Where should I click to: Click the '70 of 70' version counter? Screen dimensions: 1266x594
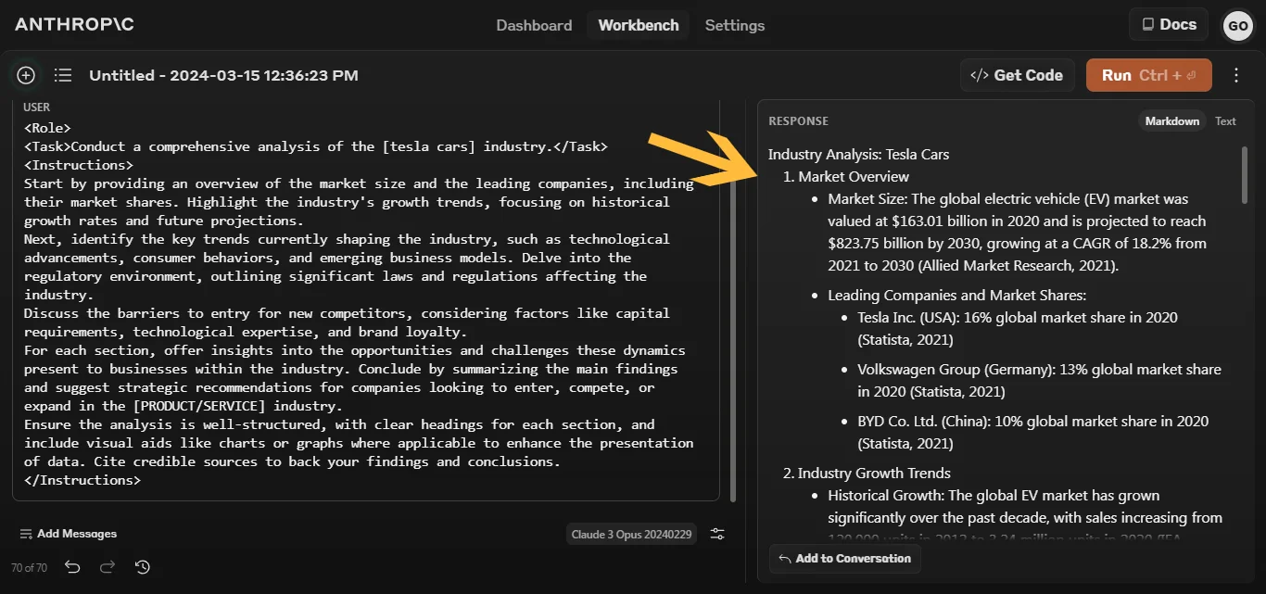(29, 567)
